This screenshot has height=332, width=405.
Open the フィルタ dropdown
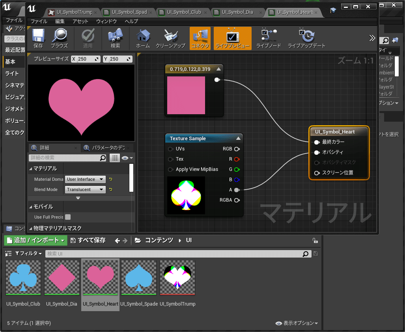tap(28, 254)
